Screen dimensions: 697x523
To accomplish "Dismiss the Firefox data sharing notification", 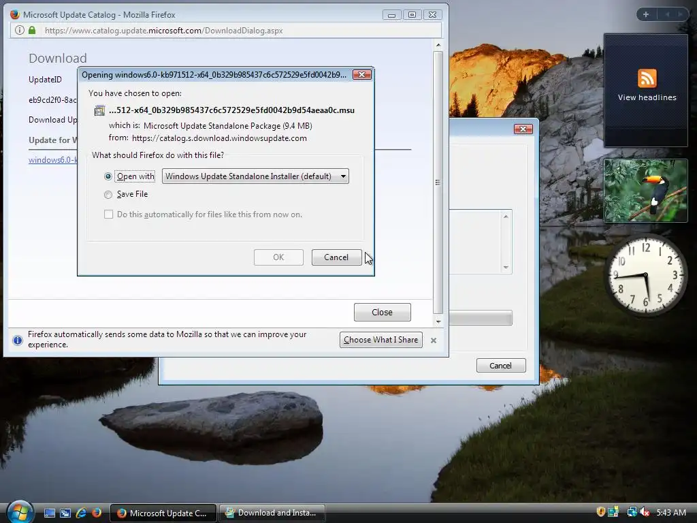I will pyautogui.click(x=434, y=340).
